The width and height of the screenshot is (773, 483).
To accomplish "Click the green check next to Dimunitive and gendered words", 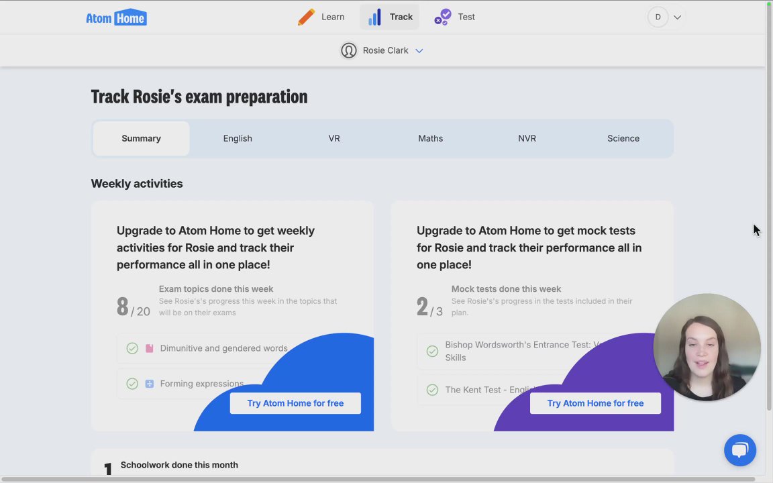I will point(132,348).
